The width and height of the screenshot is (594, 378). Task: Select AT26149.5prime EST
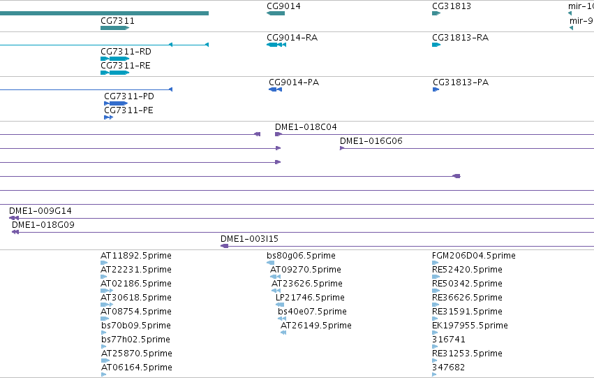click(283, 333)
